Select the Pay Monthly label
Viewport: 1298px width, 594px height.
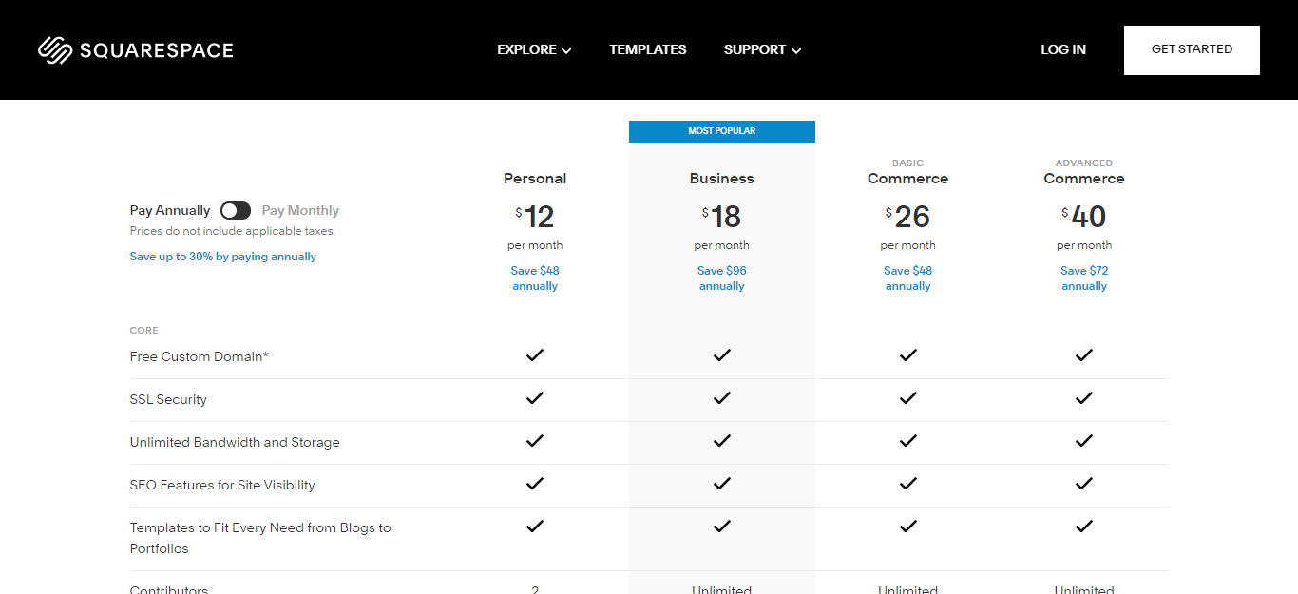(x=300, y=210)
